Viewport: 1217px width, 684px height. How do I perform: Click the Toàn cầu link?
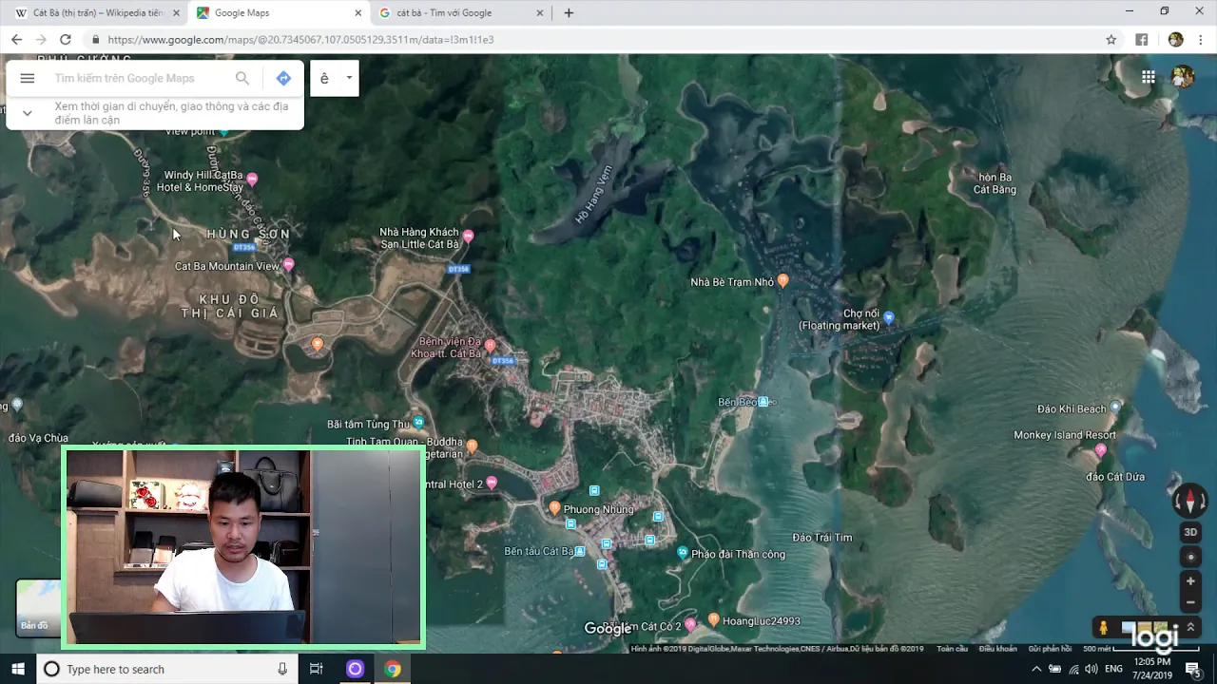pyautogui.click(x=952, y=649)
